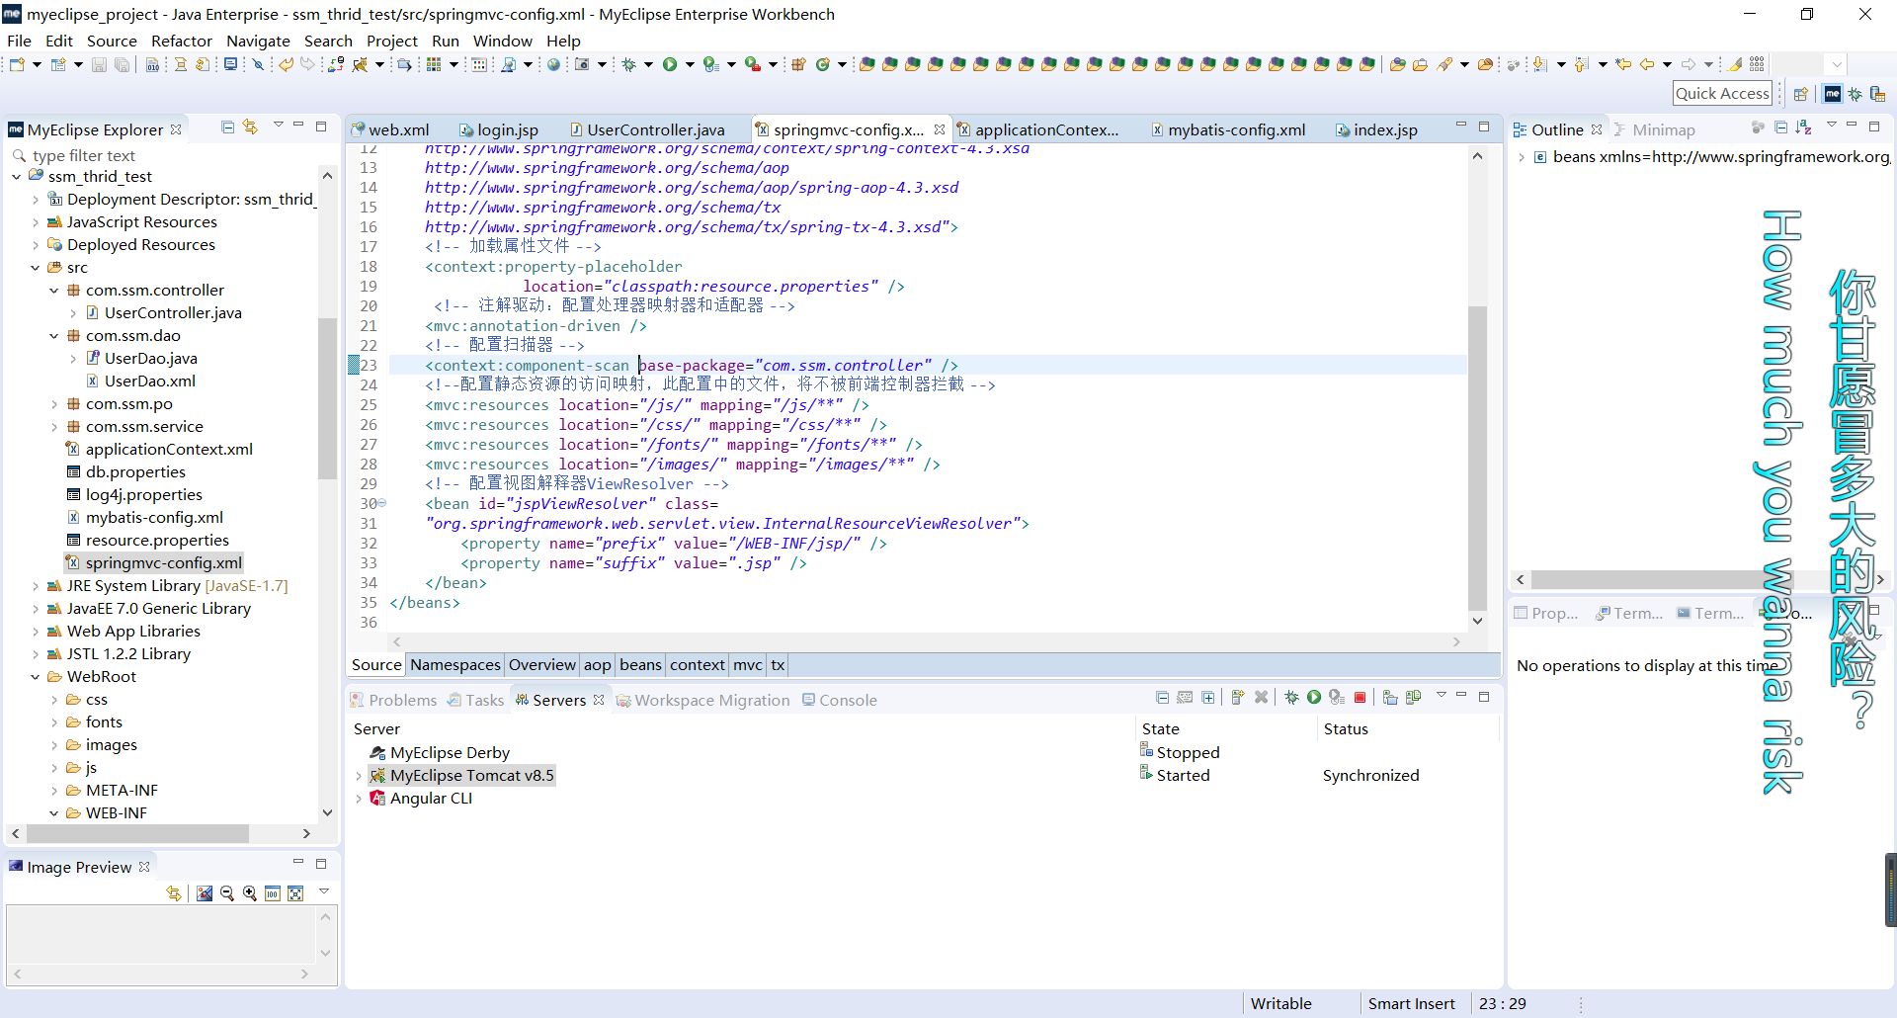Expand the com.ssm.service package
Image resolution: width=1897 pixels, height=1018 pixels.
(53, 427)
